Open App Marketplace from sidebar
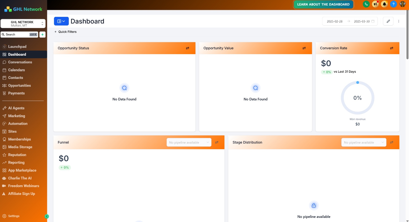 24,170
